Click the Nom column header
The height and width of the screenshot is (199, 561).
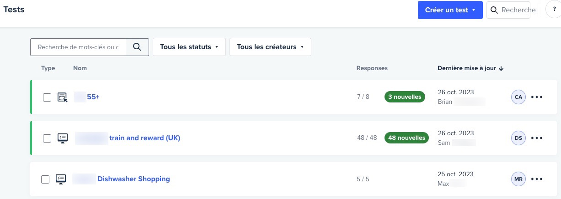pos(80,68)
